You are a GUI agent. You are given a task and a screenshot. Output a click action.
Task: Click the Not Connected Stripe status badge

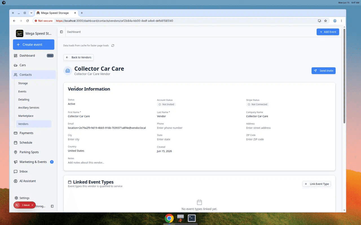(257, 104)
